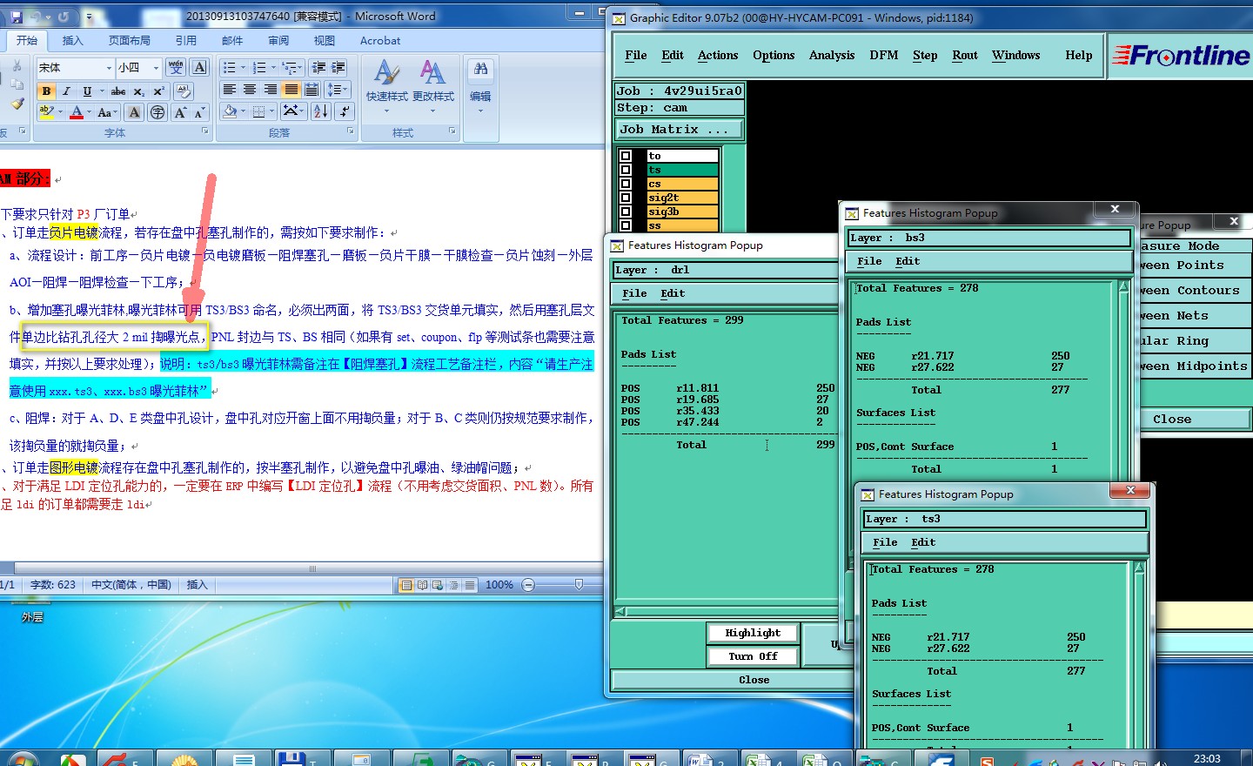Viewport: 1253px width, 766px height.
Task: Toggle checkbox for layer 'to'
Action: coord(625,156)
